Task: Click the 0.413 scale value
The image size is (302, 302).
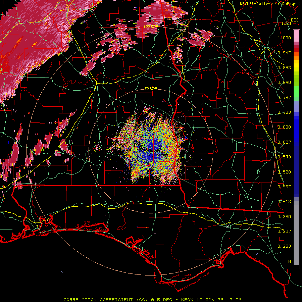Action: pos(284,202)
